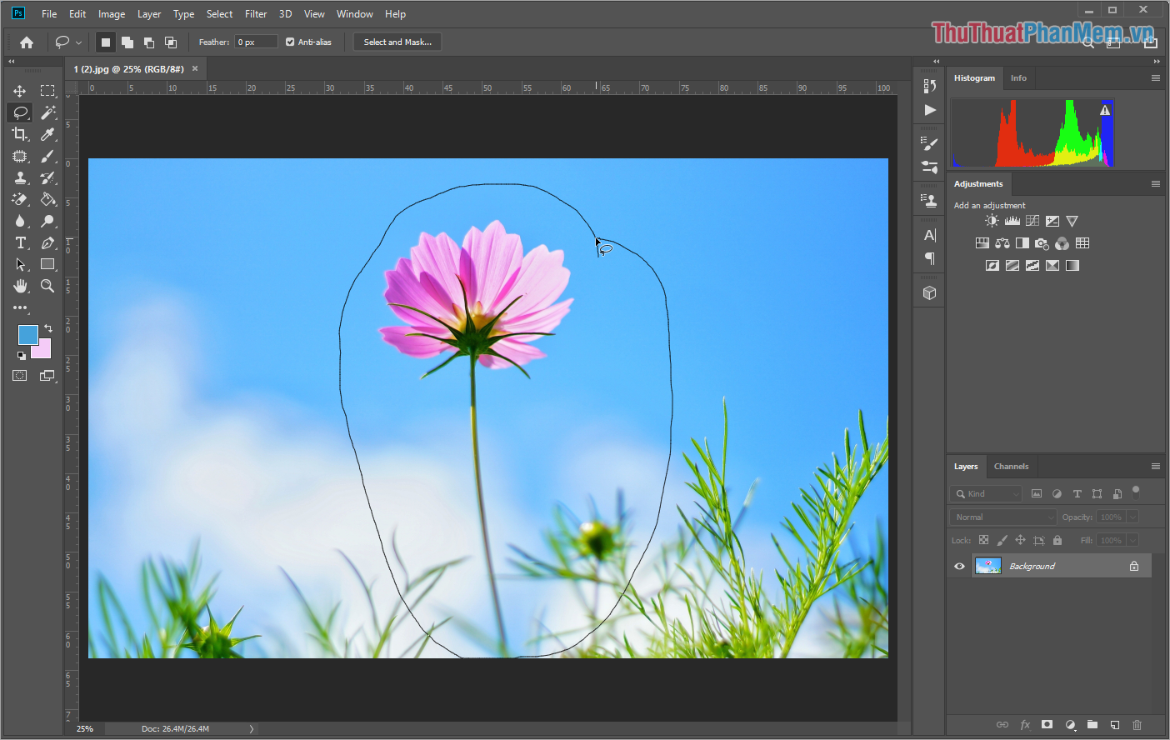Select the Brush tool
The width and height of the screenshot is (1170, 740).
[47, 156]
